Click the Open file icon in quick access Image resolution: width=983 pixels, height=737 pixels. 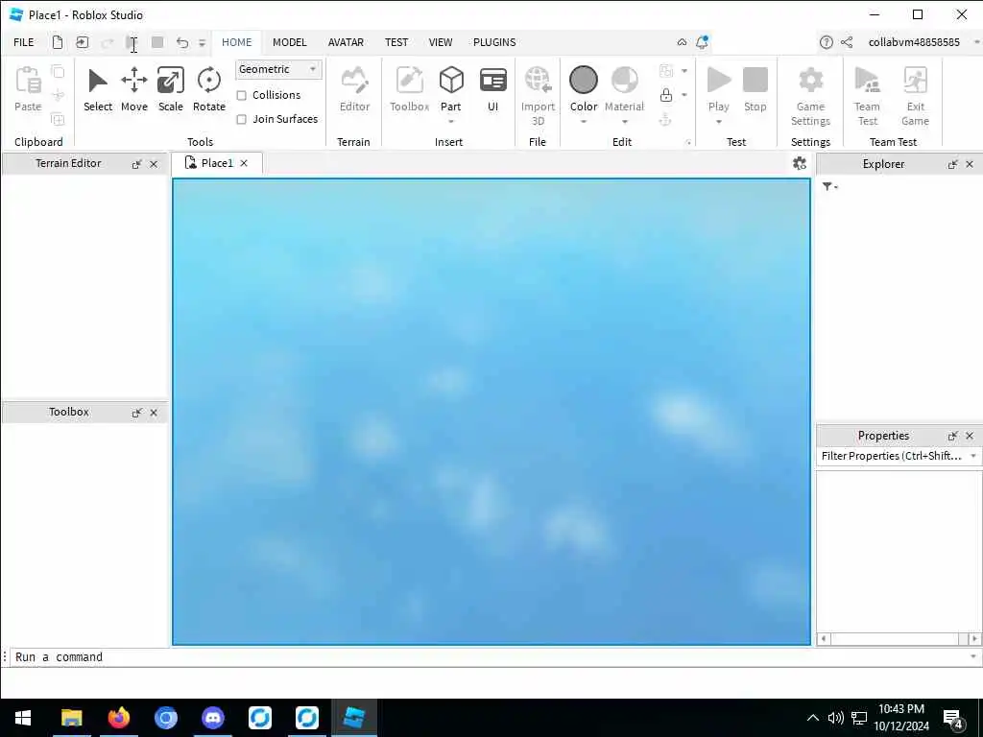pyautogui.click(x=83, y=42)
